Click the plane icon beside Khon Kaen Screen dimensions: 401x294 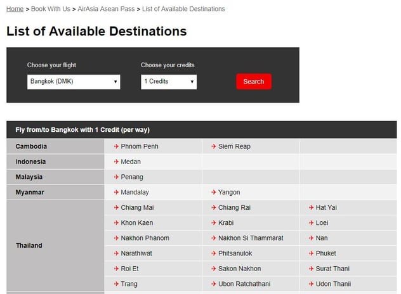(116, 223)
